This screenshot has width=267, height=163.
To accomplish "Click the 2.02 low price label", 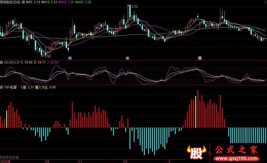I will click(48, 56).
